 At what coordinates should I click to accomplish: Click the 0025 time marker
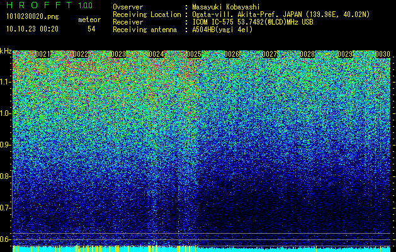194,54
